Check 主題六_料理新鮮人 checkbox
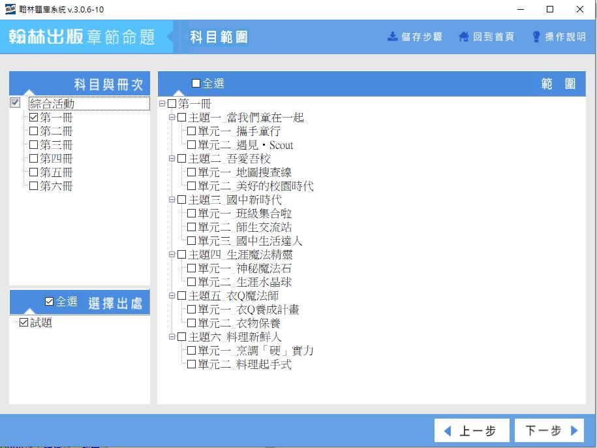This screenshot has height=448, width=597. click(x=181, y=337)
